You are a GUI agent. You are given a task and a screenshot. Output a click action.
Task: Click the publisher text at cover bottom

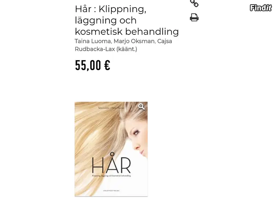pos(111,190)
